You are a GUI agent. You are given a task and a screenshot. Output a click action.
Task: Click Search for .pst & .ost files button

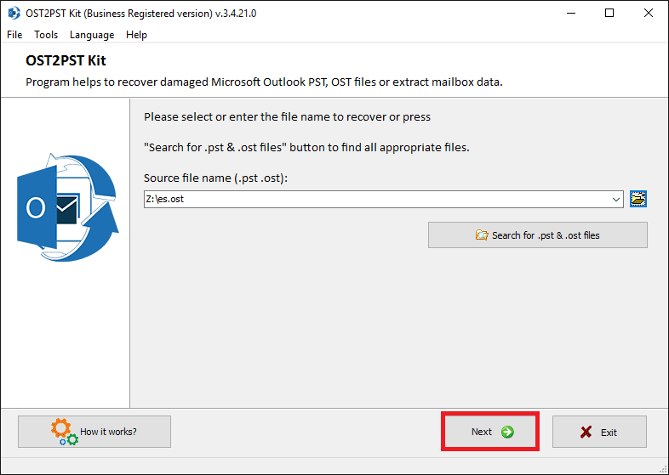tap(538, 235)
